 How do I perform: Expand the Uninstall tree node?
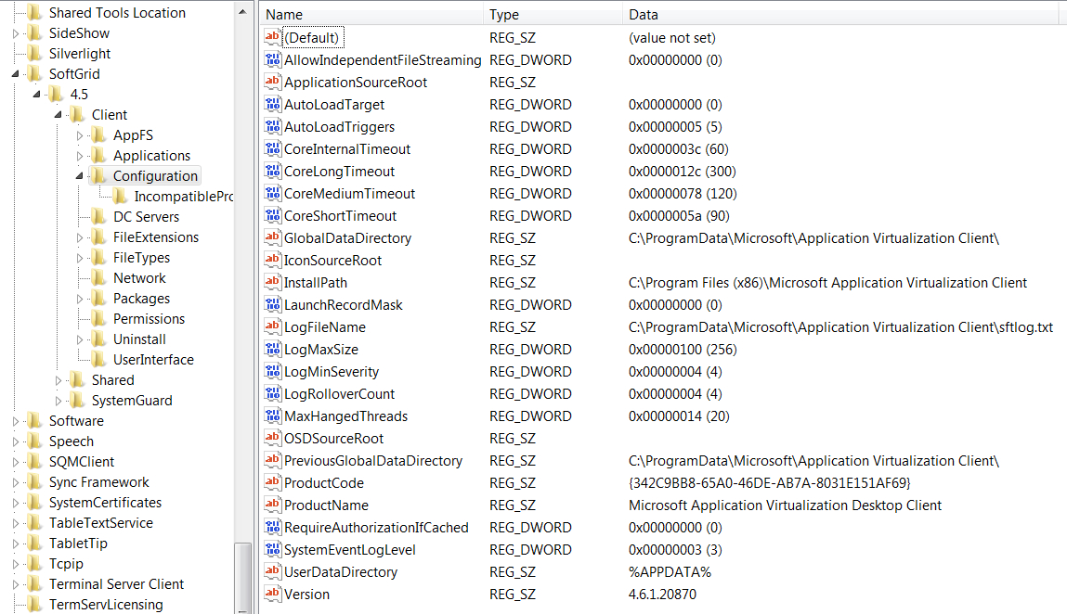80,339
